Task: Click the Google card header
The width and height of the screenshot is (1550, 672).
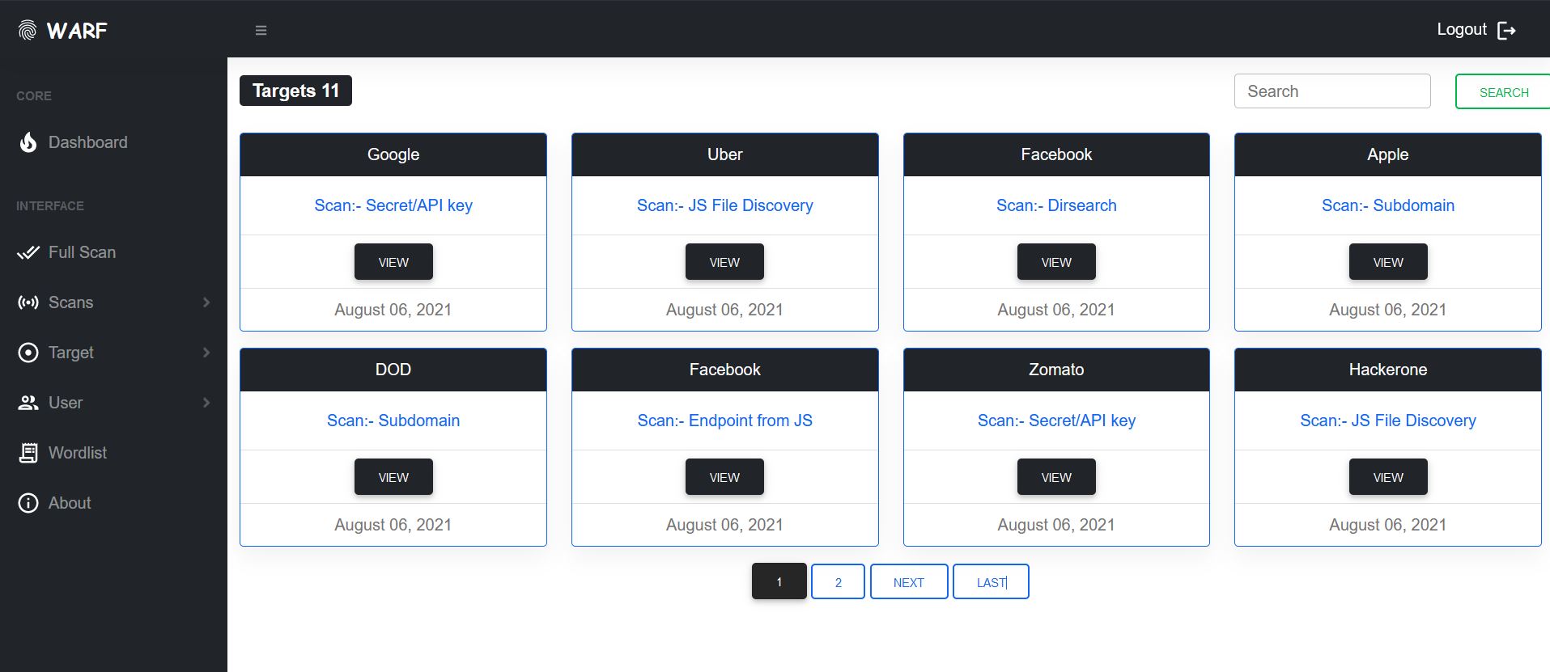Action: (393, 154)
